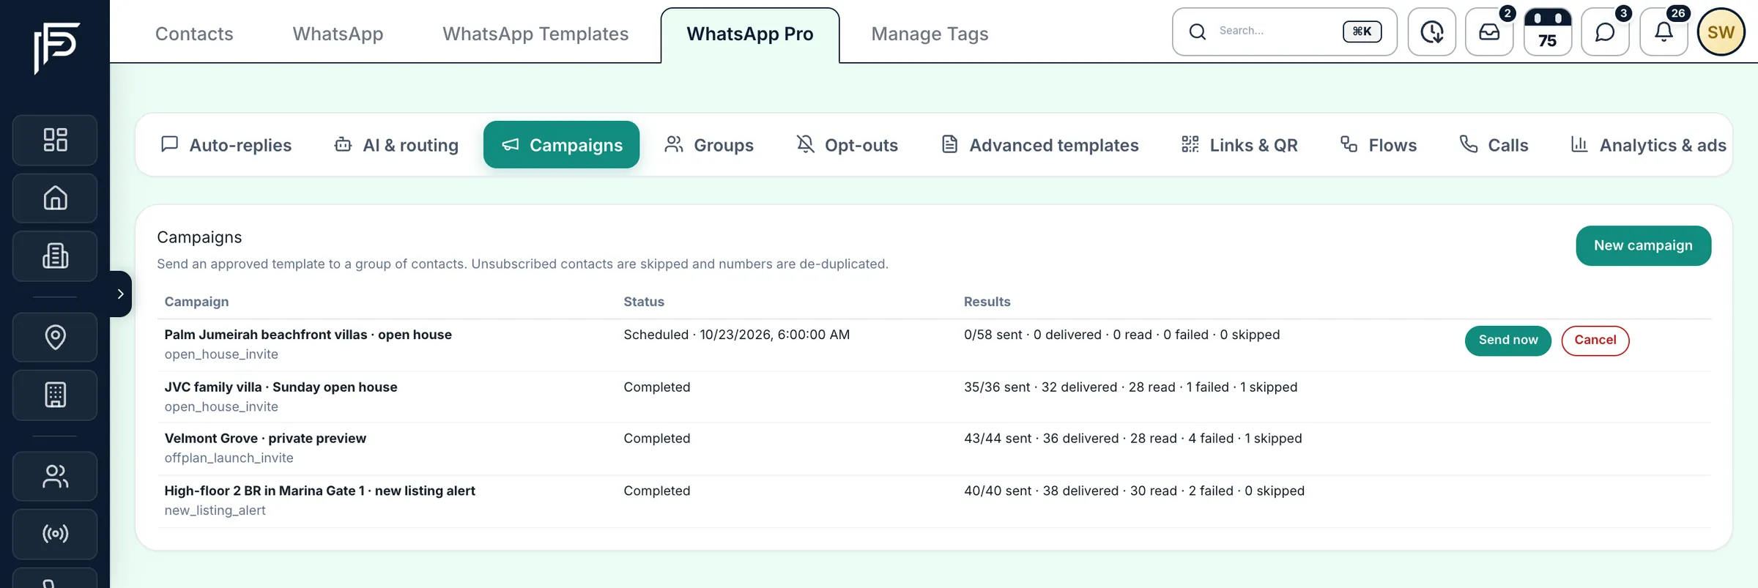The height and width of the screenshot is (588, 1758).
Task: Open the office tower icon in sidebar
Action: pos(55,395)
